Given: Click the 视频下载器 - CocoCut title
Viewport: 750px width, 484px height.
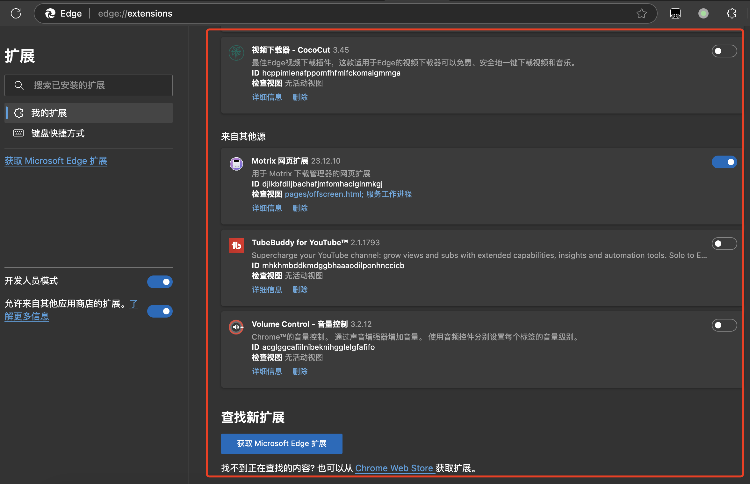Looking at the screenshot, I should 291,50.
